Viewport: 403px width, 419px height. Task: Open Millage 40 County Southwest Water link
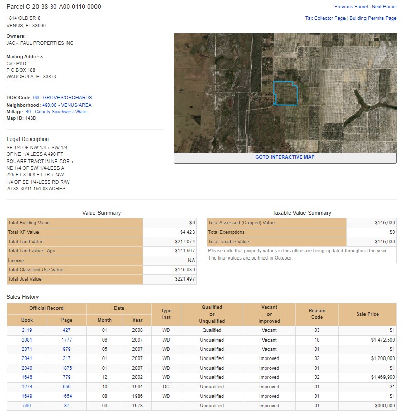tap(56, 112)
